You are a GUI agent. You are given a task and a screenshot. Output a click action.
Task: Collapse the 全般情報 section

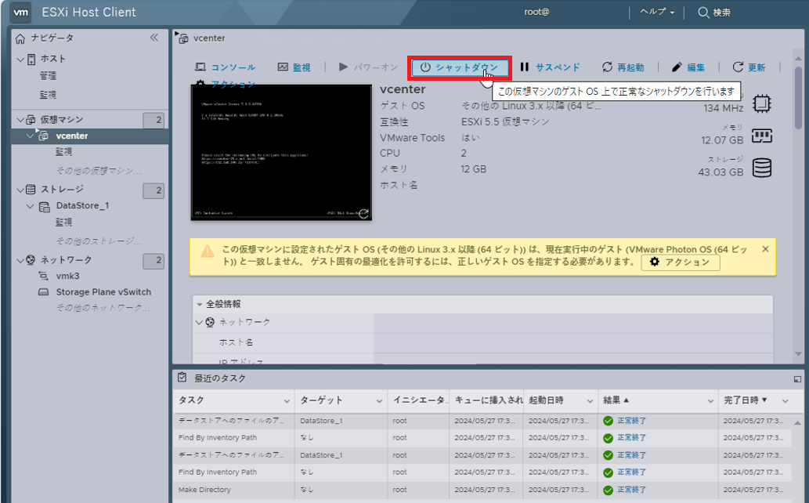tap(200, 304)
